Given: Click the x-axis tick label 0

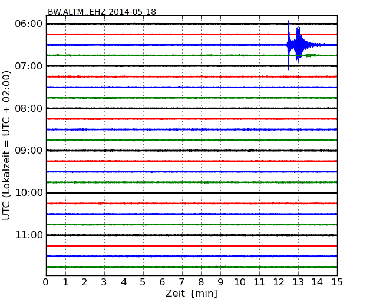Looking at the screenshot, I should click(46, 282).
